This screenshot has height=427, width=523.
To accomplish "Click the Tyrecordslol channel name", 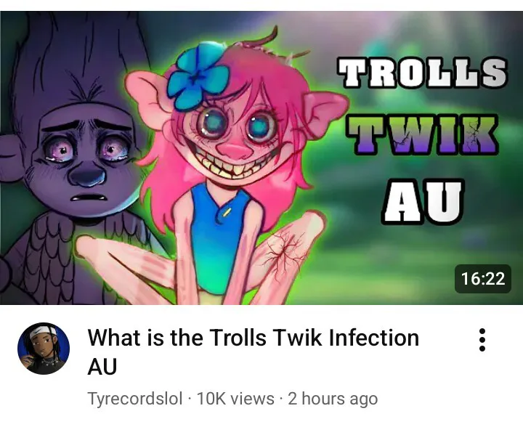I will 135,399.
